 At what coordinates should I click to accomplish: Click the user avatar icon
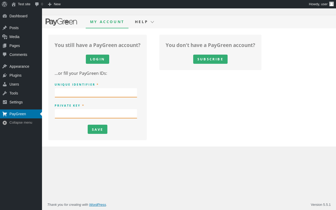[x=332, y=4]
